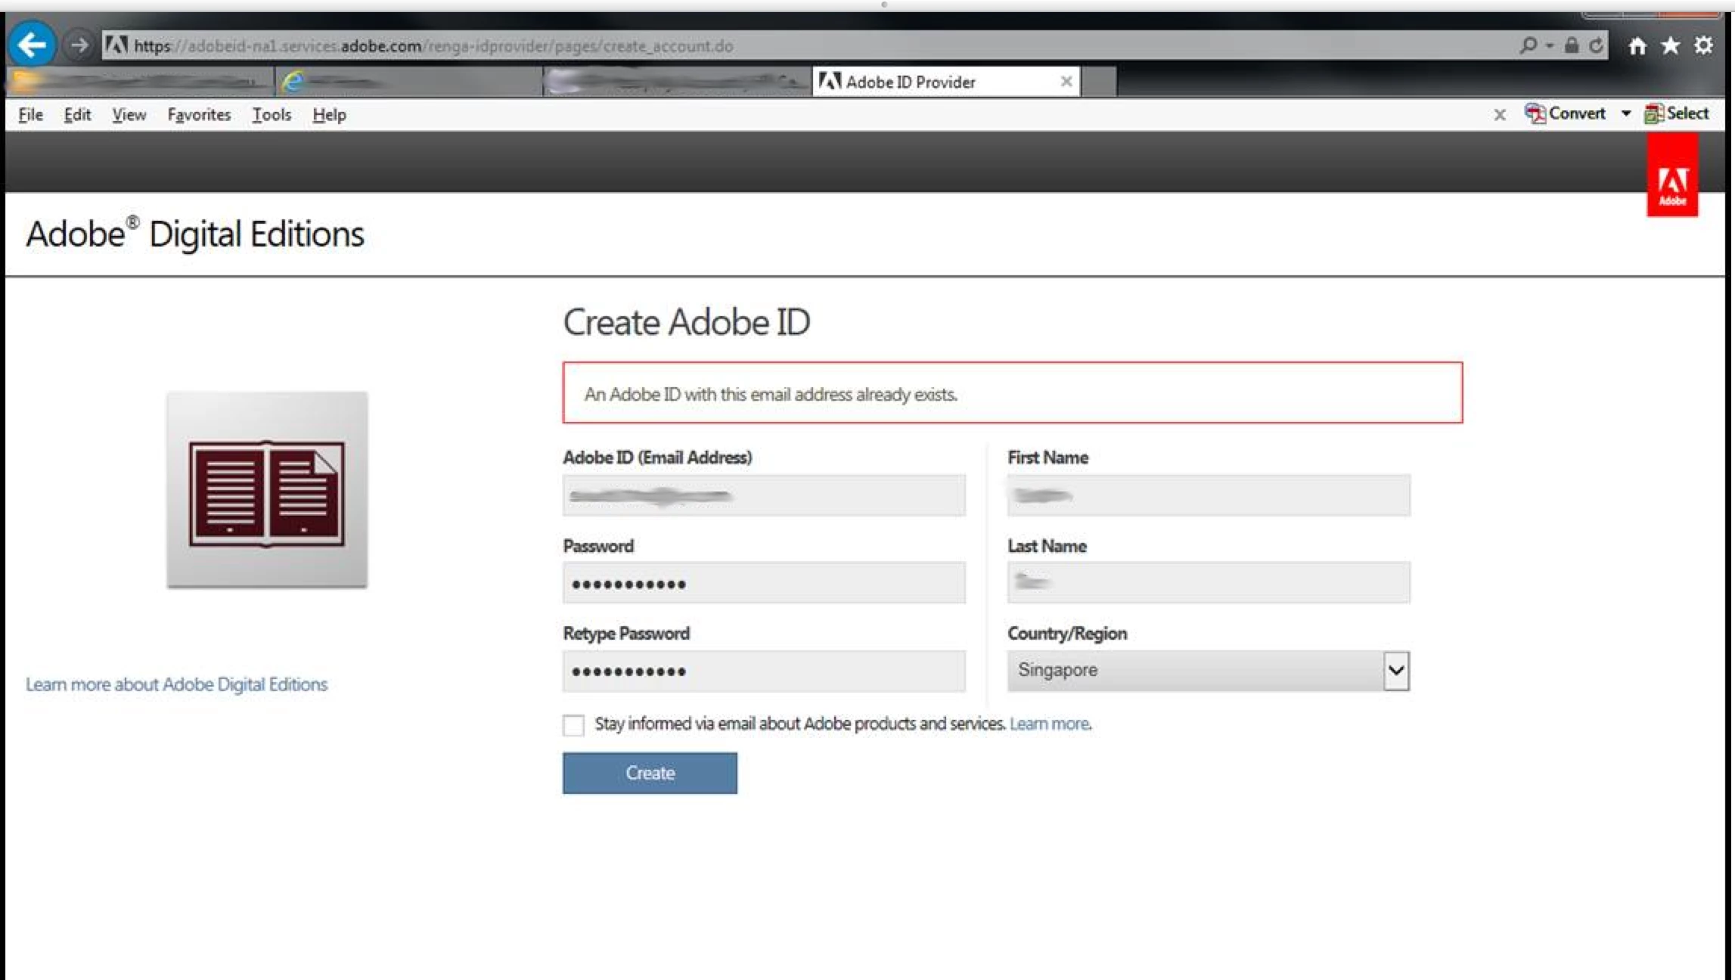Click the browser back arrow button
Image resolution: width=1735 pixels, height=980 pixels.
32,45
